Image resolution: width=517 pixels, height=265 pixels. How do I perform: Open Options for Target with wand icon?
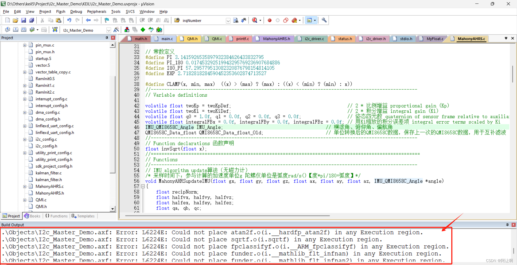(x=116, y=30)
